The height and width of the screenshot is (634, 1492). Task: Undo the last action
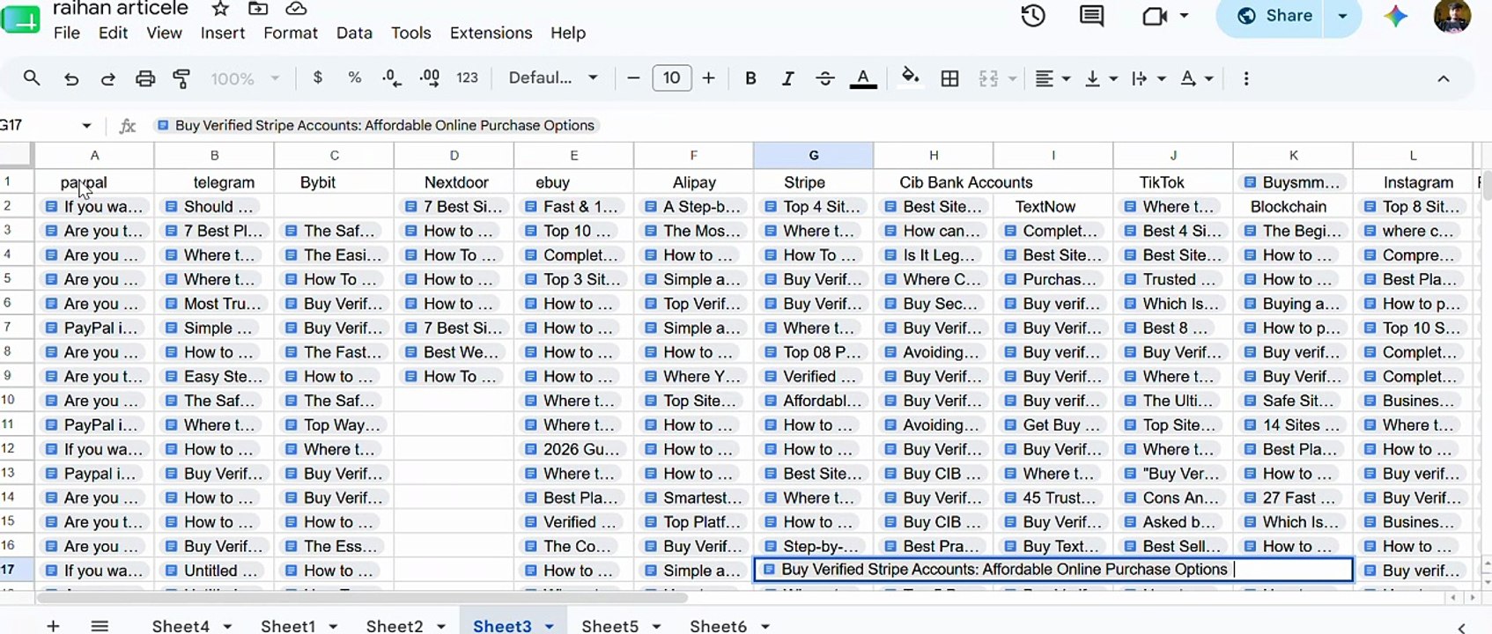[x=71, y=79]
